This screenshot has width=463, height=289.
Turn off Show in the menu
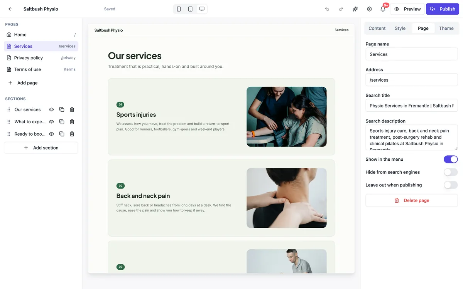pyautogui.click(x=451, y=159)
